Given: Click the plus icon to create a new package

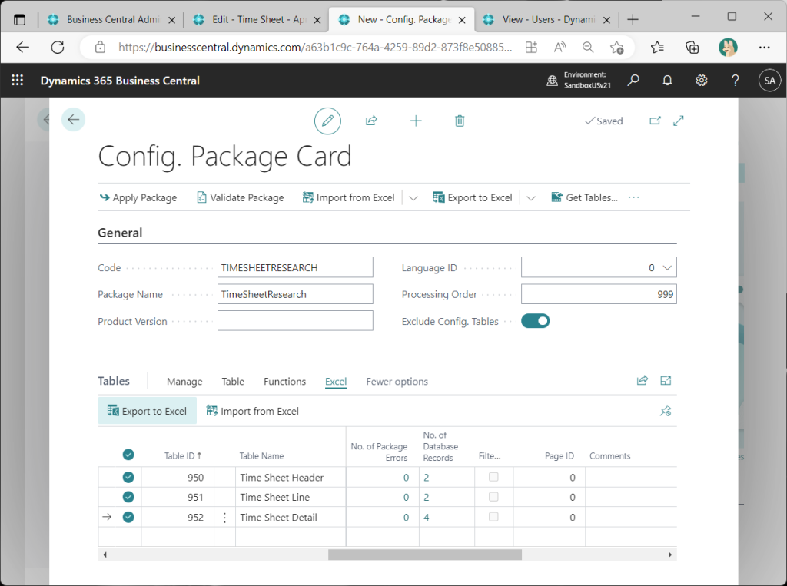Looking at the screenshot, I should click(416, 121).
